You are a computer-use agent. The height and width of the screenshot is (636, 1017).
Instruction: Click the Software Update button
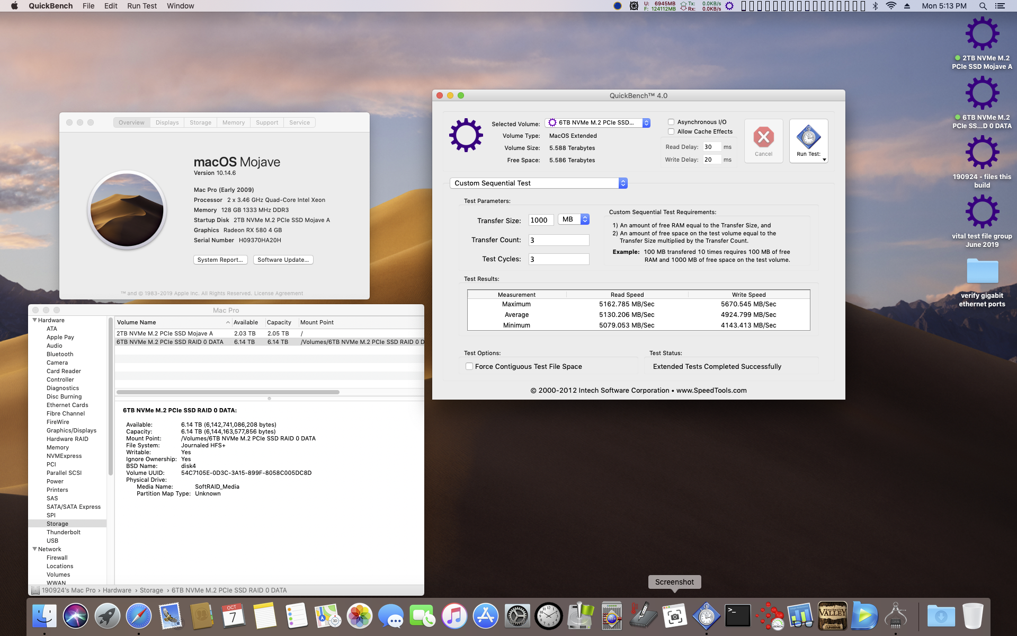283,260
